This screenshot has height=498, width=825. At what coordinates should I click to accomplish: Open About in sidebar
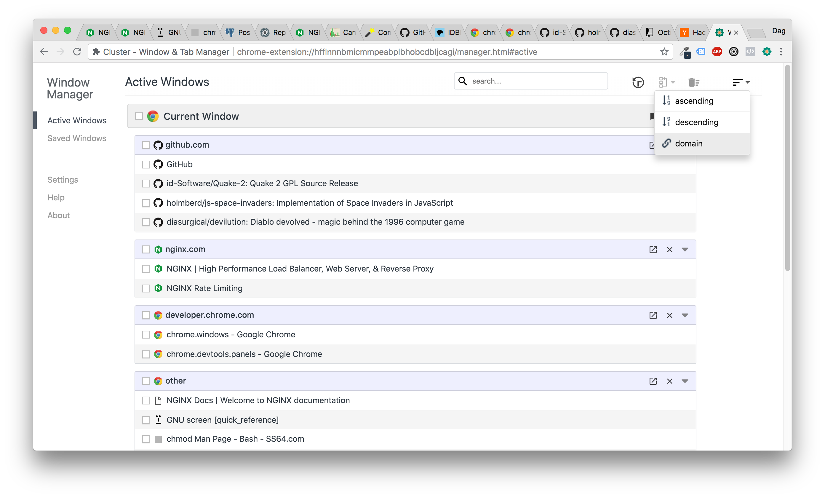[59, 215]
